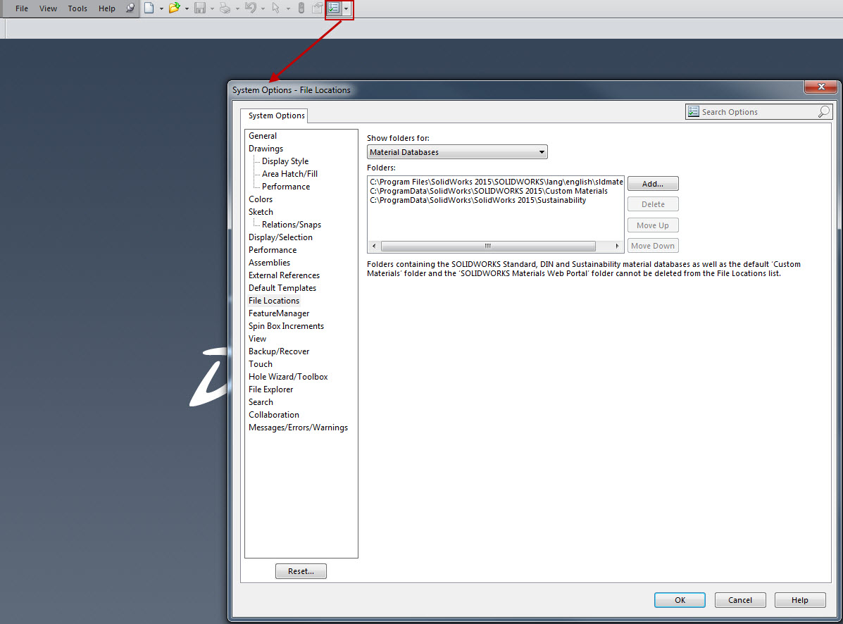Click the pushpin icon beside Help menu
This screenshot has height=624, width=843.
pos(130,8)
